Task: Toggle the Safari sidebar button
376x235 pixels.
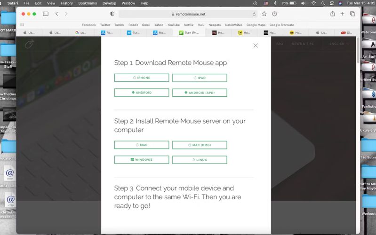Action: coord(46,14)
